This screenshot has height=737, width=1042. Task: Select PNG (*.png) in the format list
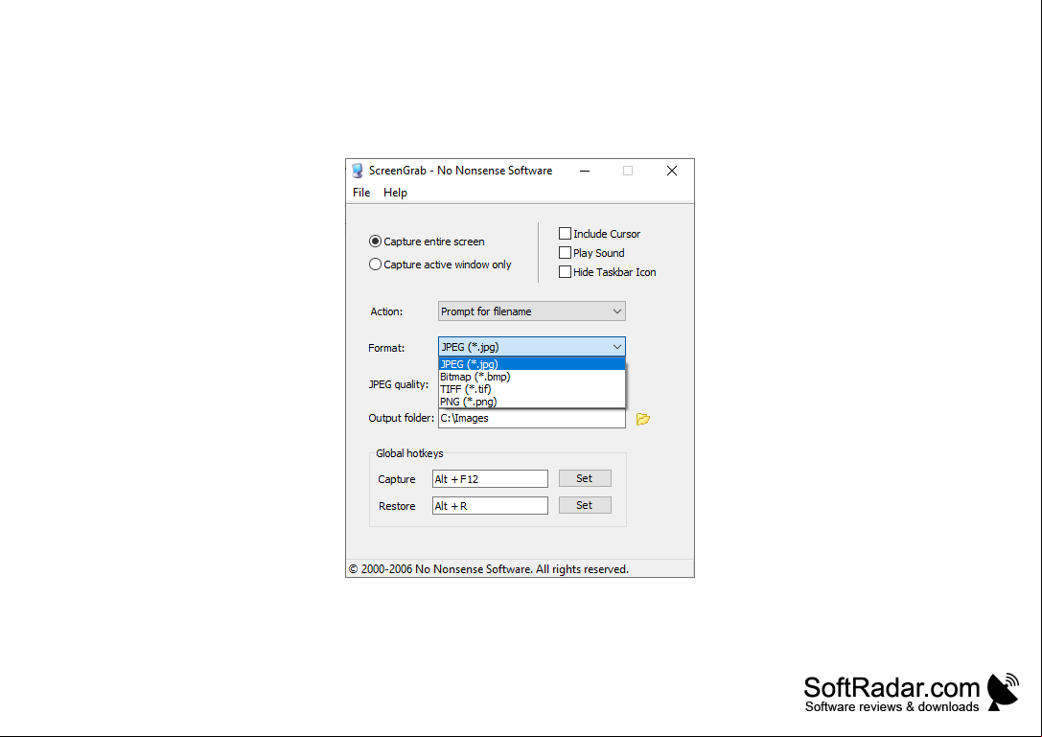(x=532, y=402)
